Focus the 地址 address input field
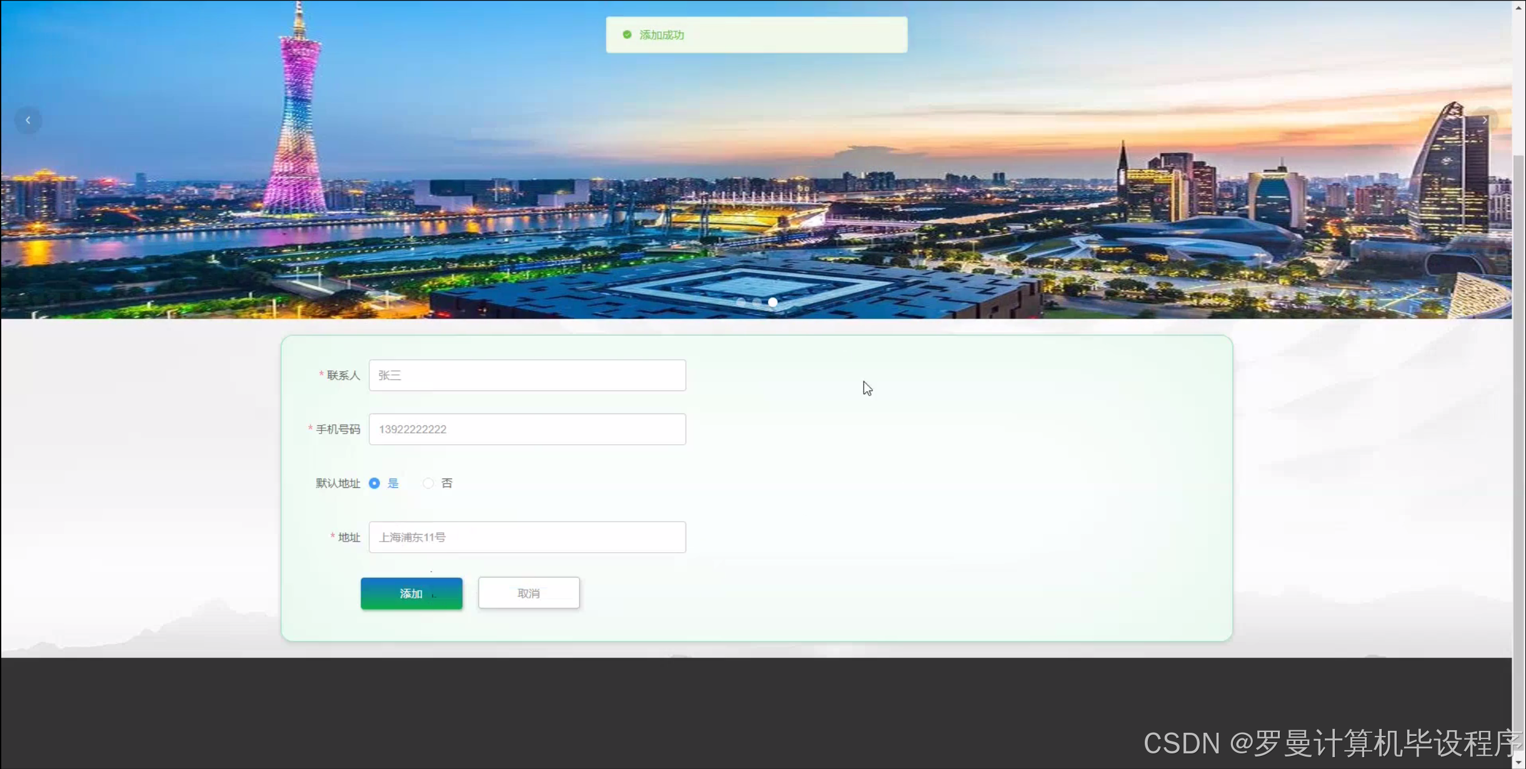 (527, 537)
